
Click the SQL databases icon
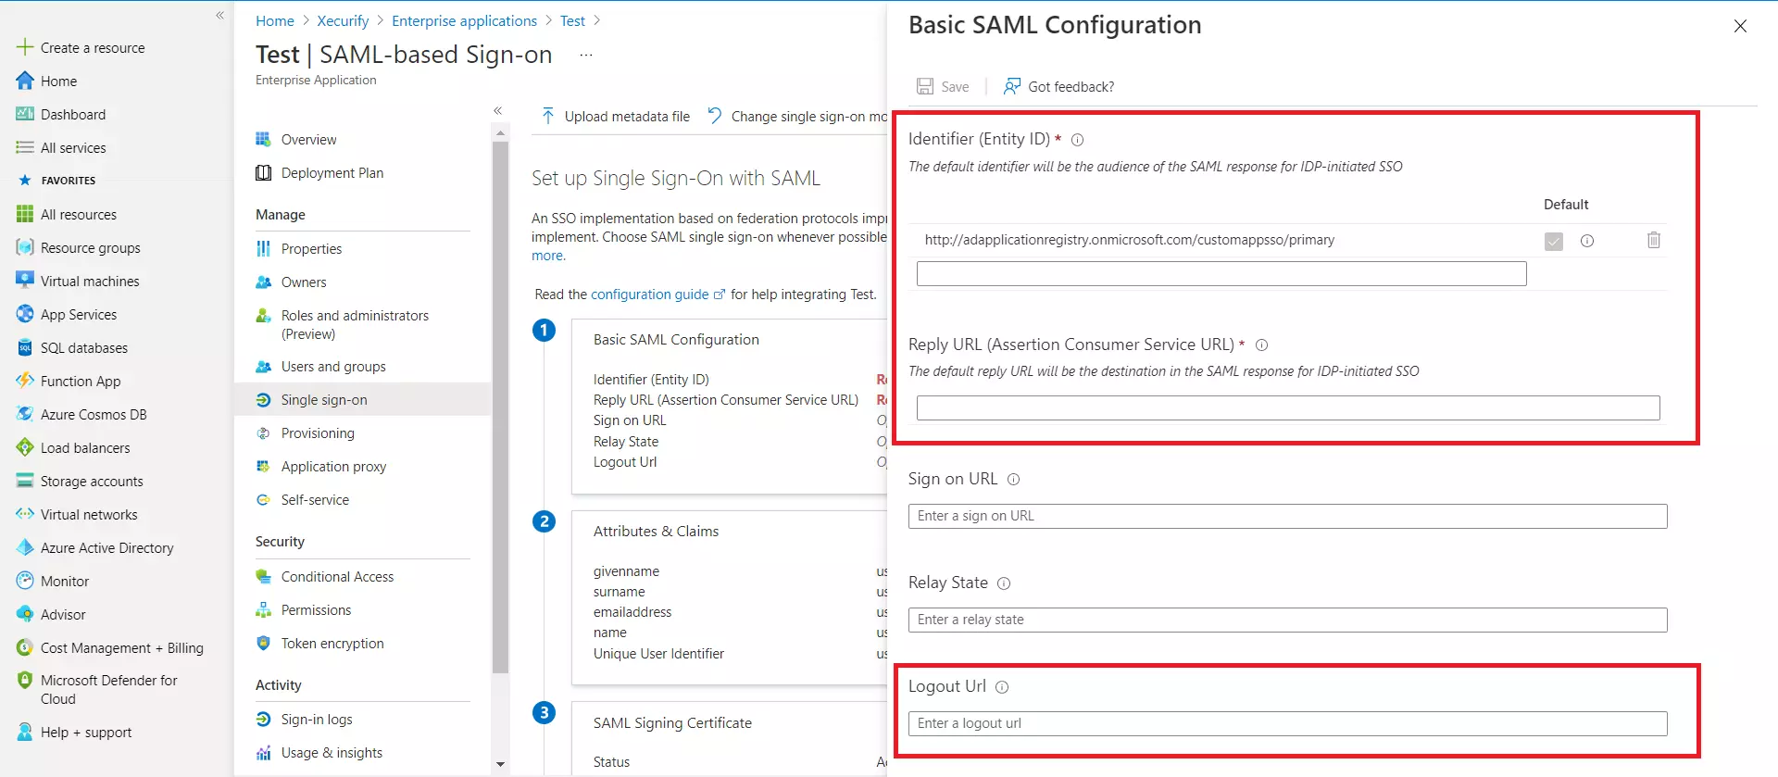point(25,347)
